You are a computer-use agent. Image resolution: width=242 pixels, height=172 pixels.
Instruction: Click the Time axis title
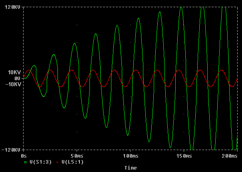click(x=131, y=168)
